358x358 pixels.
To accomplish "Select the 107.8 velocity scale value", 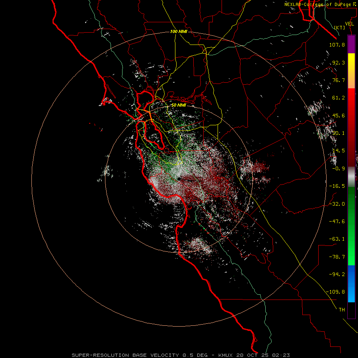I will click(x=337, y=45).
